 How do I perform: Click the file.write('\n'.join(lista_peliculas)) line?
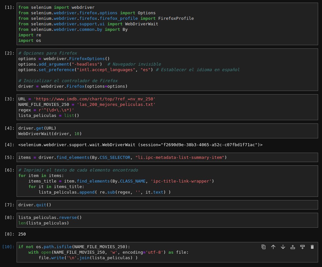[88, 258]
